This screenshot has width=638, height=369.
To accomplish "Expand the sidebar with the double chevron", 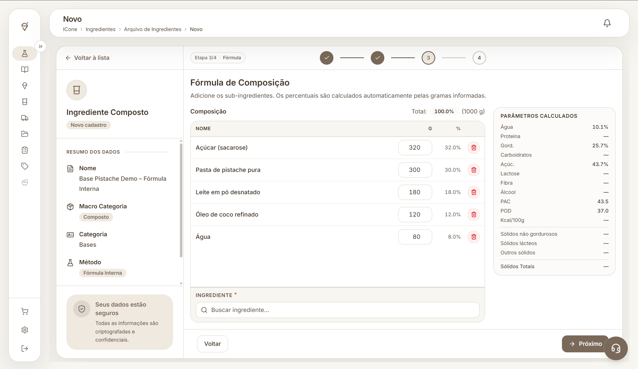I will click(40, 46).
